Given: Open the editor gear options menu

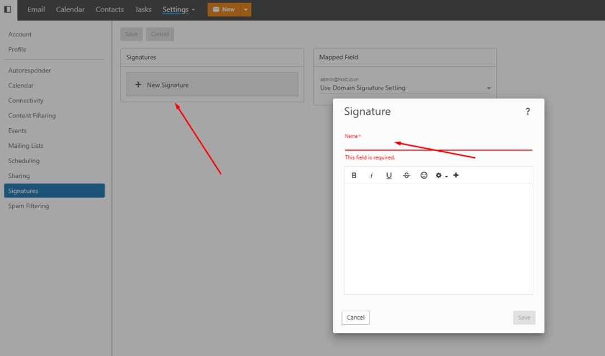Looking at the screenshot, I should coord(441,176).
